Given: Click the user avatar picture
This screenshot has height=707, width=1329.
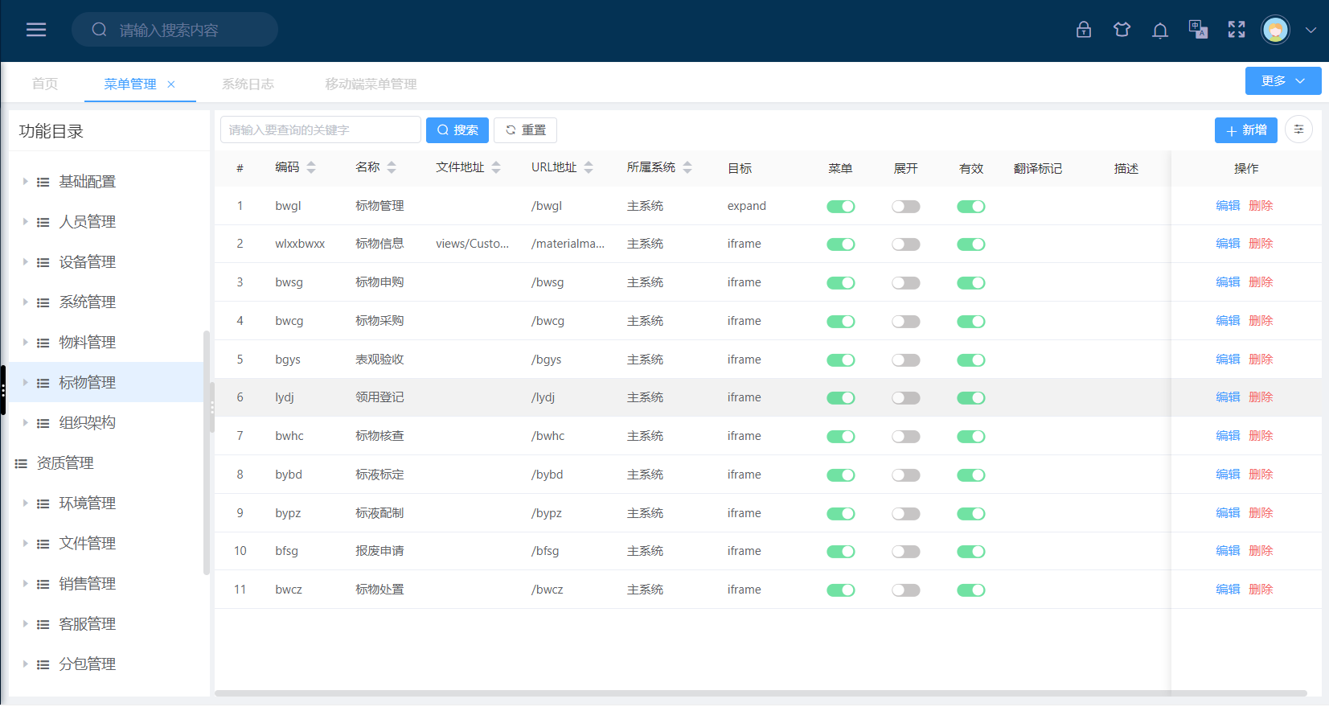Looking at the screenshot, I should [1275, 30].
